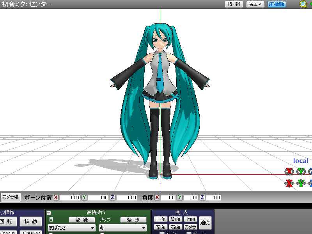Toggle the 座標軸 coordinate axis button

[x=277, y=4]
